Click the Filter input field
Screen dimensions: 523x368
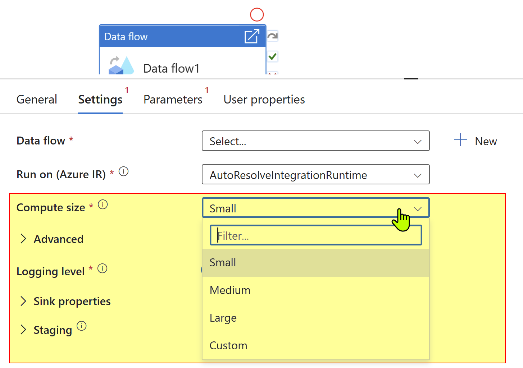(315, 235)
